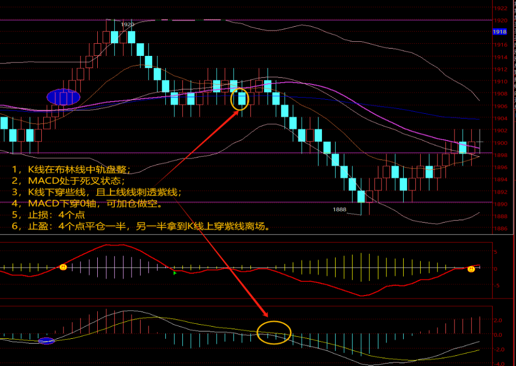Click the 1920 high price label on the chart
Viewport: 516px width, 366px height.
(x=127, y=24)
